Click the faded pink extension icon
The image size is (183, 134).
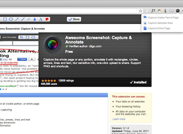coord(147,11)
